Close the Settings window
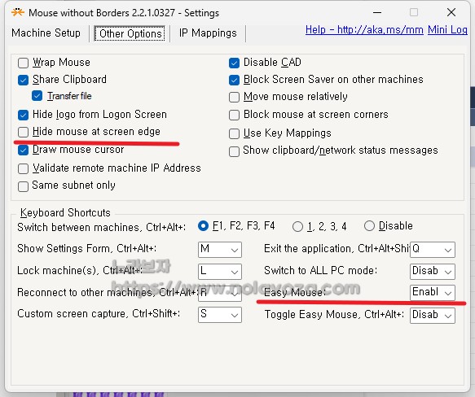Screen dimensions: 475x397 coord(451,12)
